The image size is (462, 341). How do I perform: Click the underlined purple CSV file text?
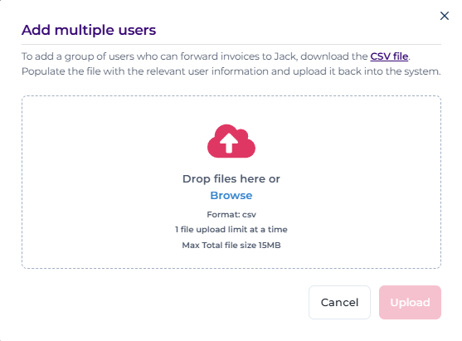coord(389,56)
